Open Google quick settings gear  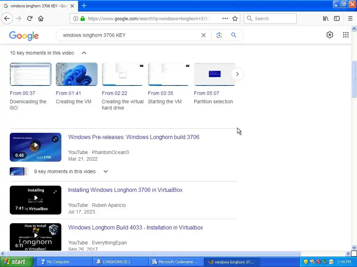tap(330, 35)
